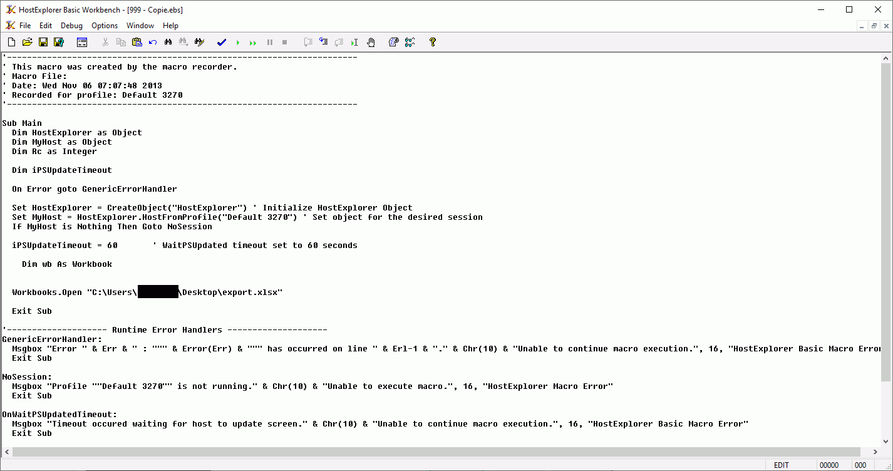Click the "Date: Wed Nov 06" comment line
Viewport: 893px width, 471px height.
tap(82, 86)
